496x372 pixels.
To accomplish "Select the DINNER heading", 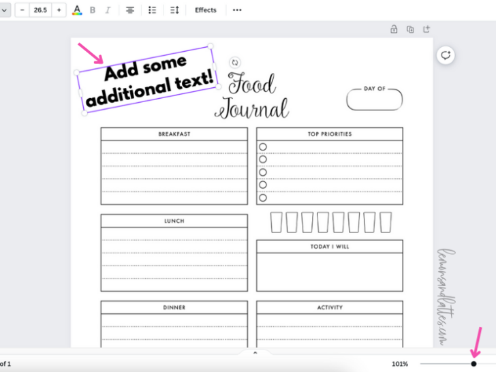I will [174, 307].
